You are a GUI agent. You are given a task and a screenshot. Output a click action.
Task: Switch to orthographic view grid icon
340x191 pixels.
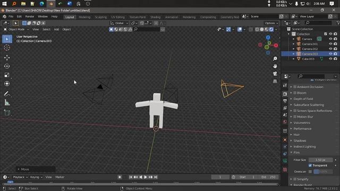point(275,81)
